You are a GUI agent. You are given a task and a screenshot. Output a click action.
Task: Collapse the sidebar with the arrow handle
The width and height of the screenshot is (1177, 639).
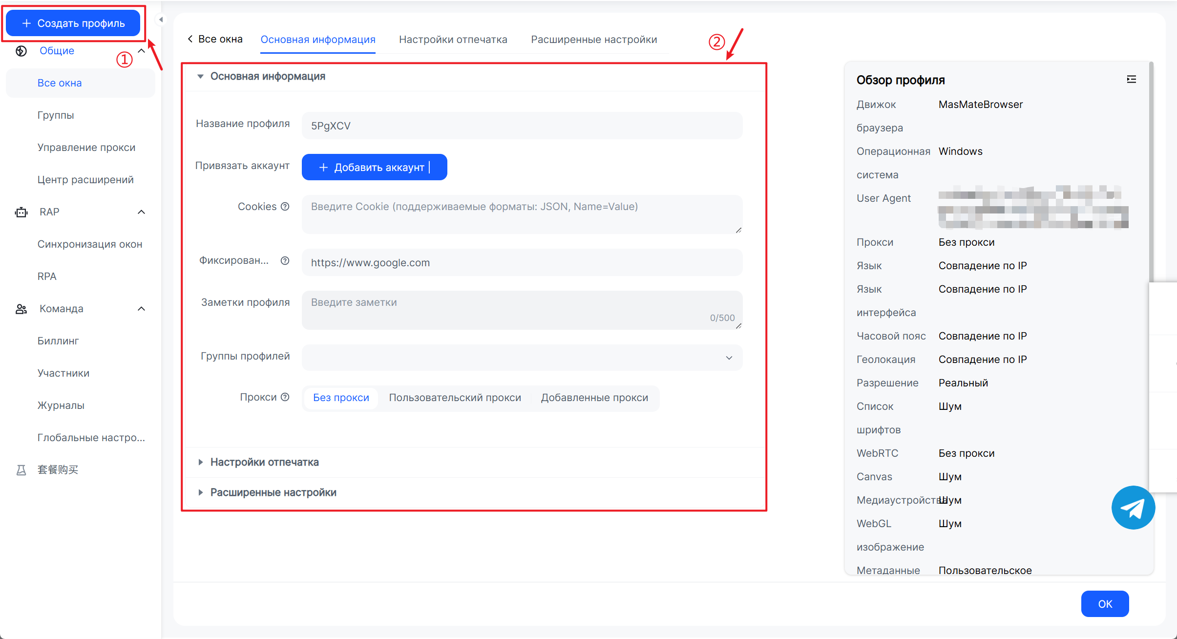(x=161, y=20)
